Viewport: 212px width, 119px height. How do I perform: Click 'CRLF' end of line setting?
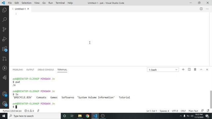click(183, 111)
